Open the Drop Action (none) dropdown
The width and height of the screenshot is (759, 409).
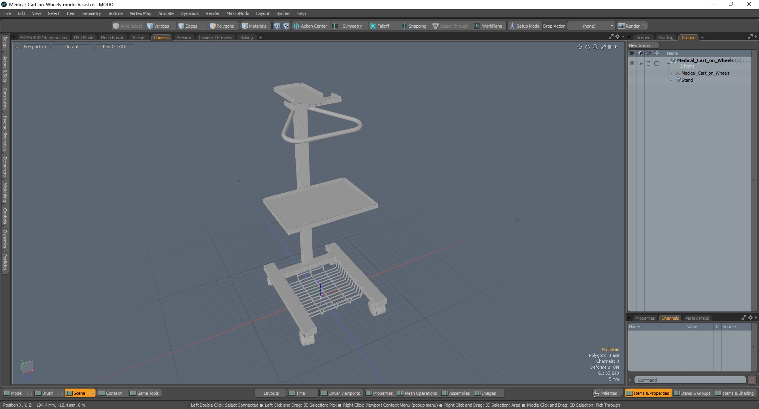pyautogui.click(x=592, y=26)
